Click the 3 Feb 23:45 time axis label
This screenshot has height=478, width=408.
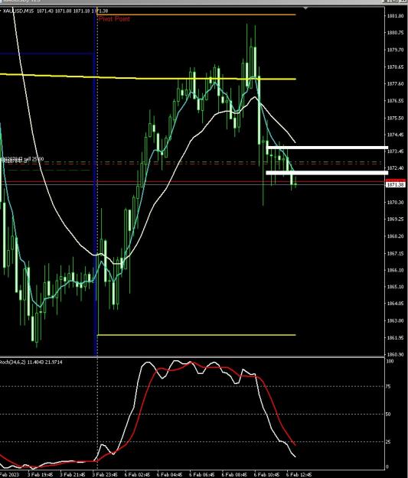pos(105,475)
